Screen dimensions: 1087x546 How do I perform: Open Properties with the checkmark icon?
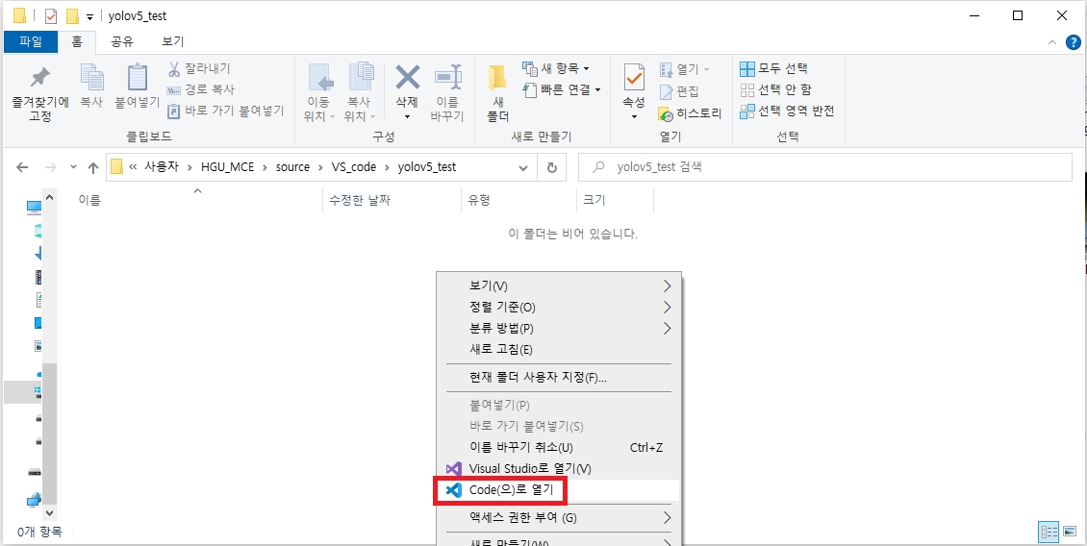point(634,79)
